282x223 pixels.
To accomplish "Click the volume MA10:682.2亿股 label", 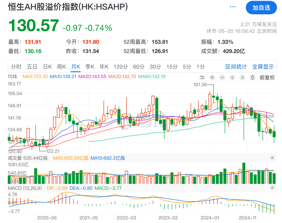I will 107,158.
